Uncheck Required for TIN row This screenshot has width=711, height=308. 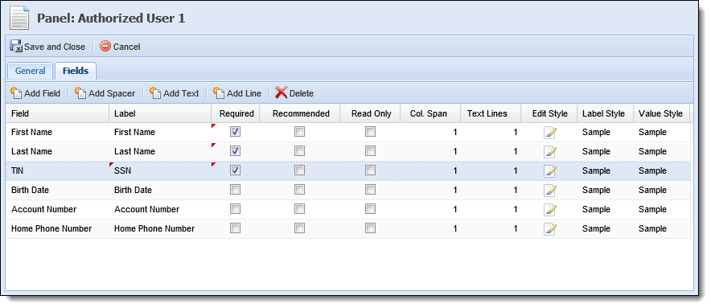235,170
